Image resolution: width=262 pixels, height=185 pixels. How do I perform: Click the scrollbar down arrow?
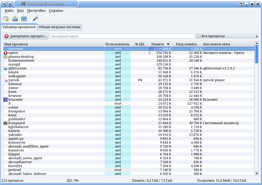[x=257, y=173]
